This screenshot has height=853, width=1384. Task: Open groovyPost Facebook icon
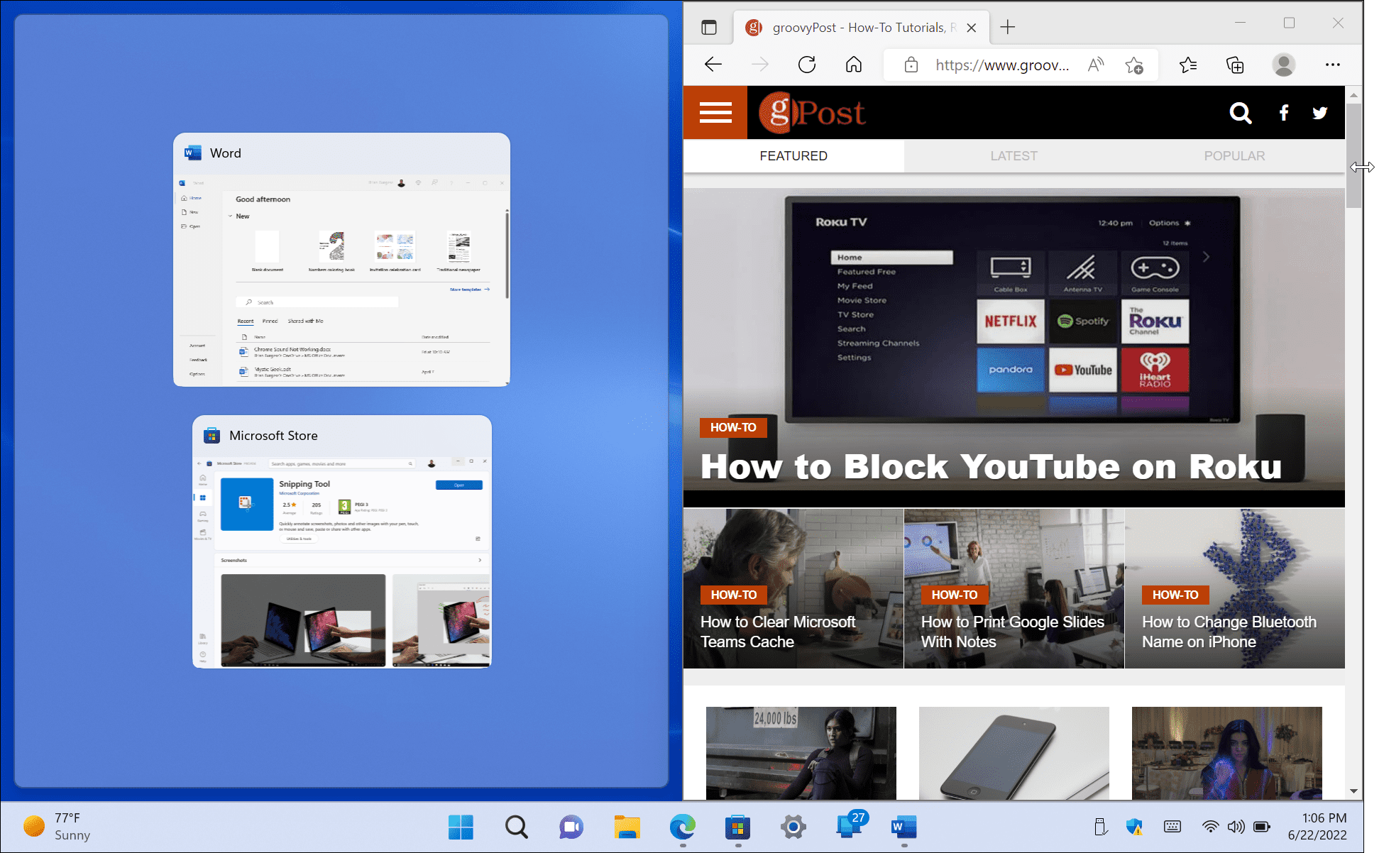pos(1283,113)
